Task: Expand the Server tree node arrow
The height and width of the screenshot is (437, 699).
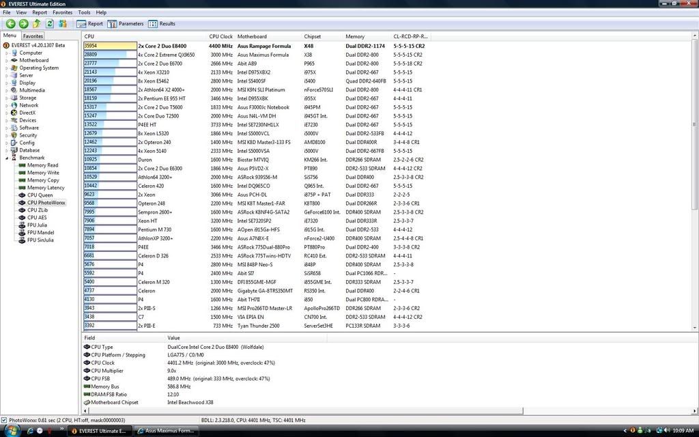Action: pos(7,76)
